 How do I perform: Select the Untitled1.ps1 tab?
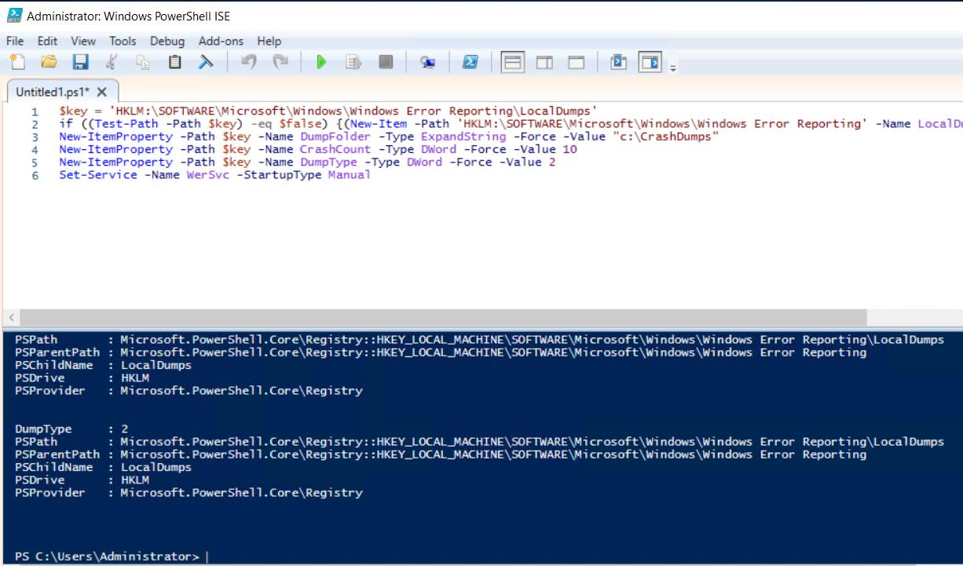click(53, 91)
